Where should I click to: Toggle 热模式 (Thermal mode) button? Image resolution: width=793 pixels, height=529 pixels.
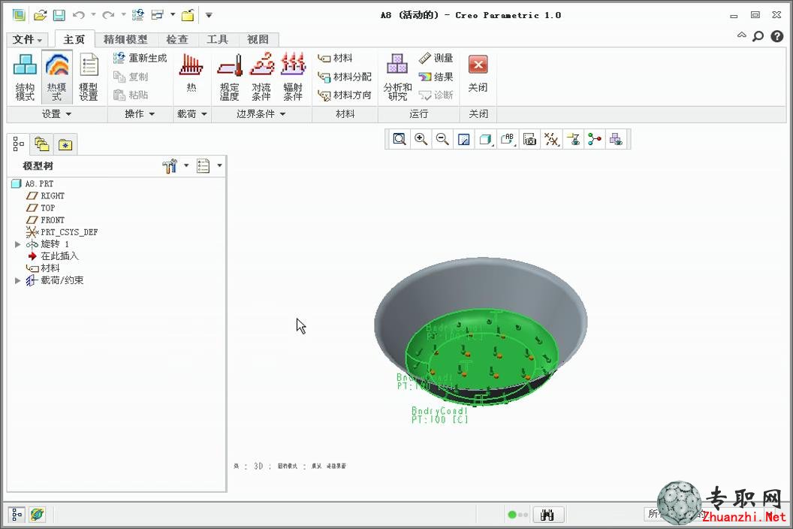pos(56,77)
